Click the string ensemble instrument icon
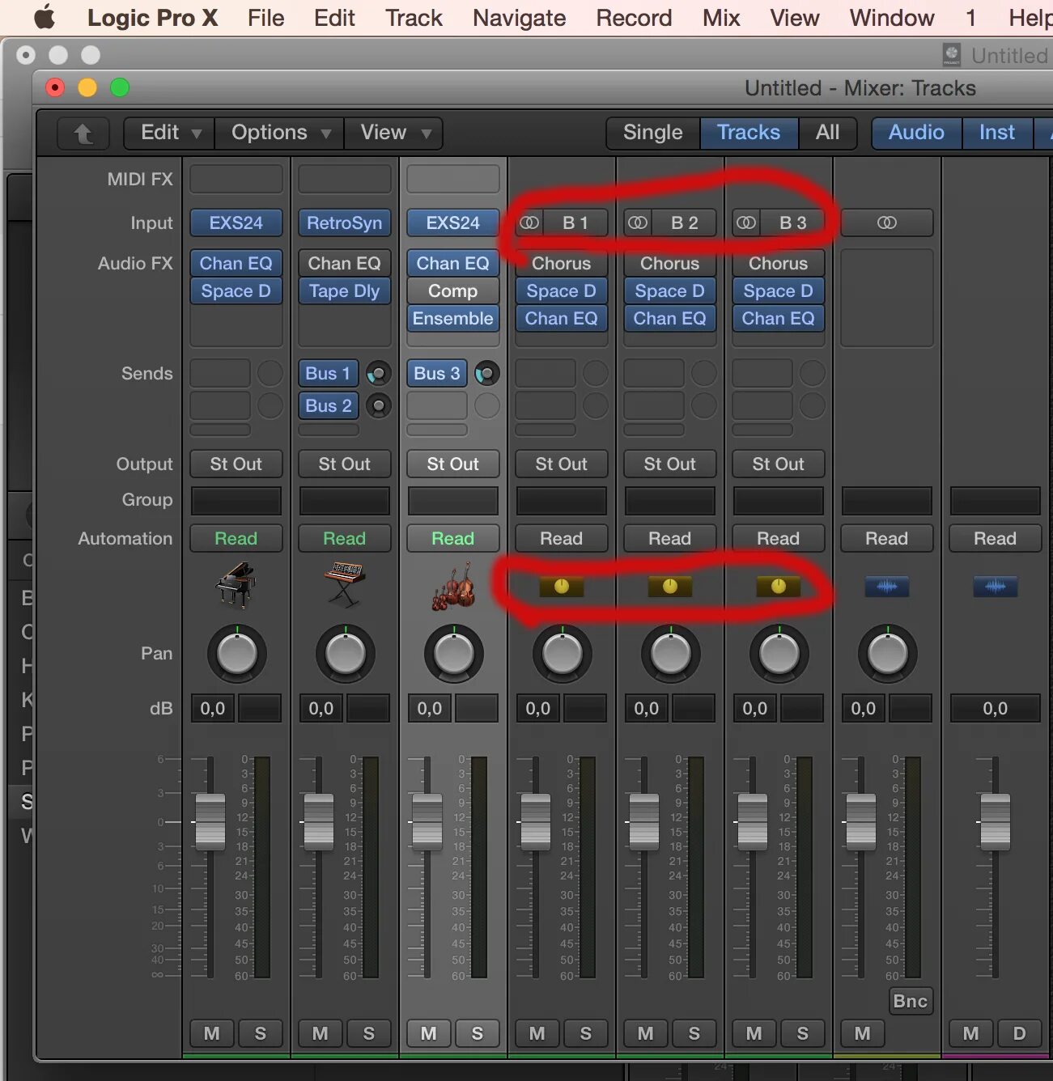The width and height of the screenshot is (1053, 1081). coord(453,586)
